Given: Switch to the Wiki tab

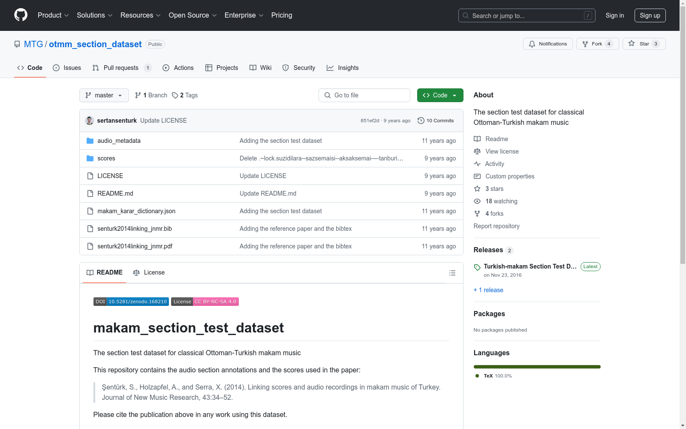Looking at the screenshot, I should coord(261,68).
